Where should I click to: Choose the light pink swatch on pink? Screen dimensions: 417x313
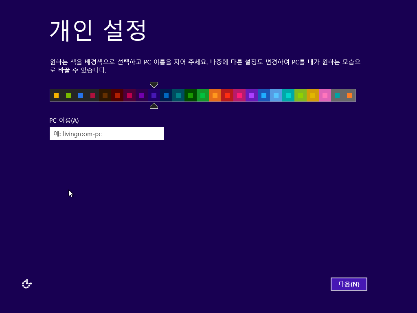click(325, 95)
